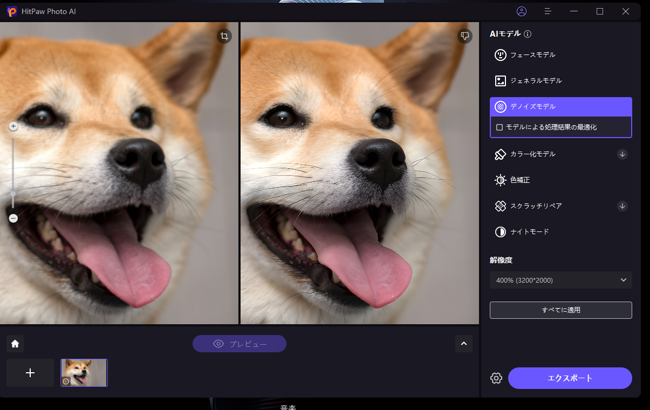Viewport: 650px width, 410px height.
Task: Open the 解像度 400% dropdown
Action: pyautogui.click(x=560, y=280)
